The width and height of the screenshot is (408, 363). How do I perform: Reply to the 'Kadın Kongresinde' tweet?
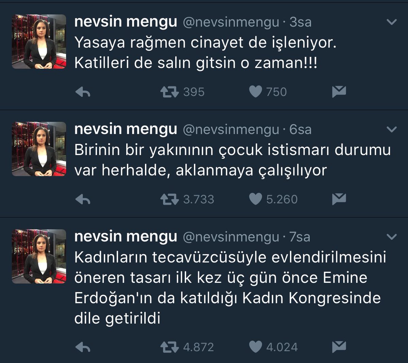(x=83, y=347)
